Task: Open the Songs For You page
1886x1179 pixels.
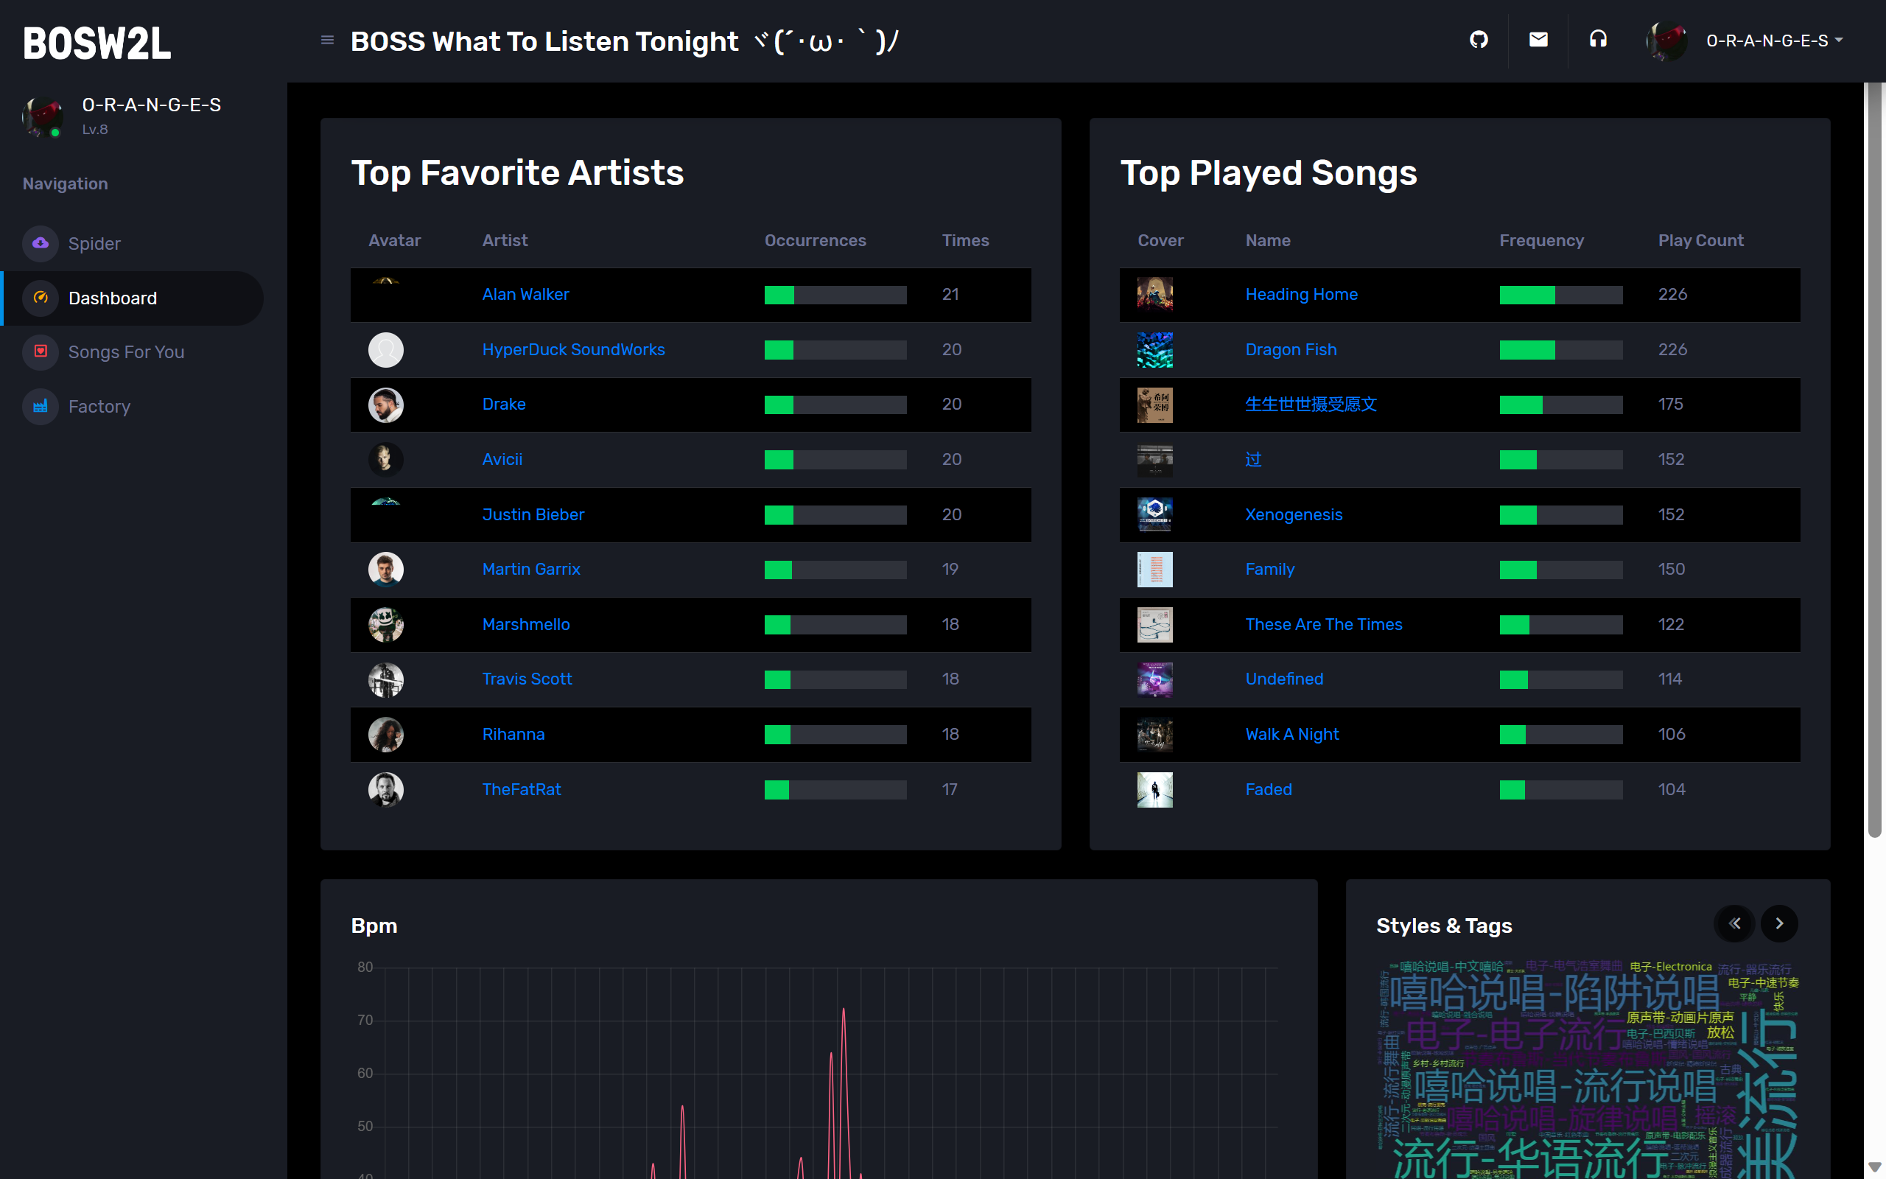Action: pyautogui.click(x=126, y=351)
